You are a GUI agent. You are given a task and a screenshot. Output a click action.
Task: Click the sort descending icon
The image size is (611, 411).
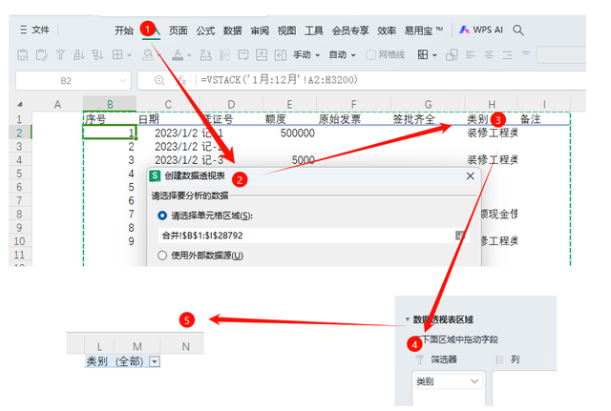point(97,55)
